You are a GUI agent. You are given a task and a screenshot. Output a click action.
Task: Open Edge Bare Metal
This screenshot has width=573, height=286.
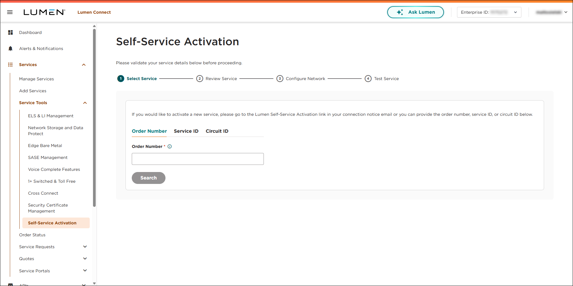click(x=45, y=146)
